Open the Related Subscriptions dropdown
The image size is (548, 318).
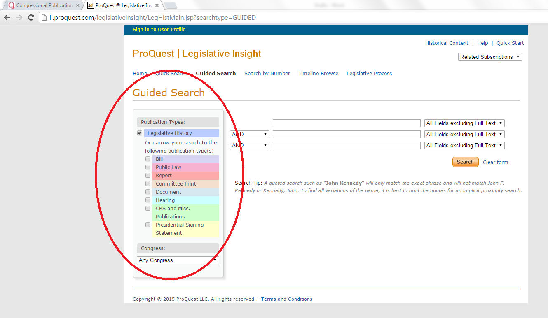click(x=490, y=57)
